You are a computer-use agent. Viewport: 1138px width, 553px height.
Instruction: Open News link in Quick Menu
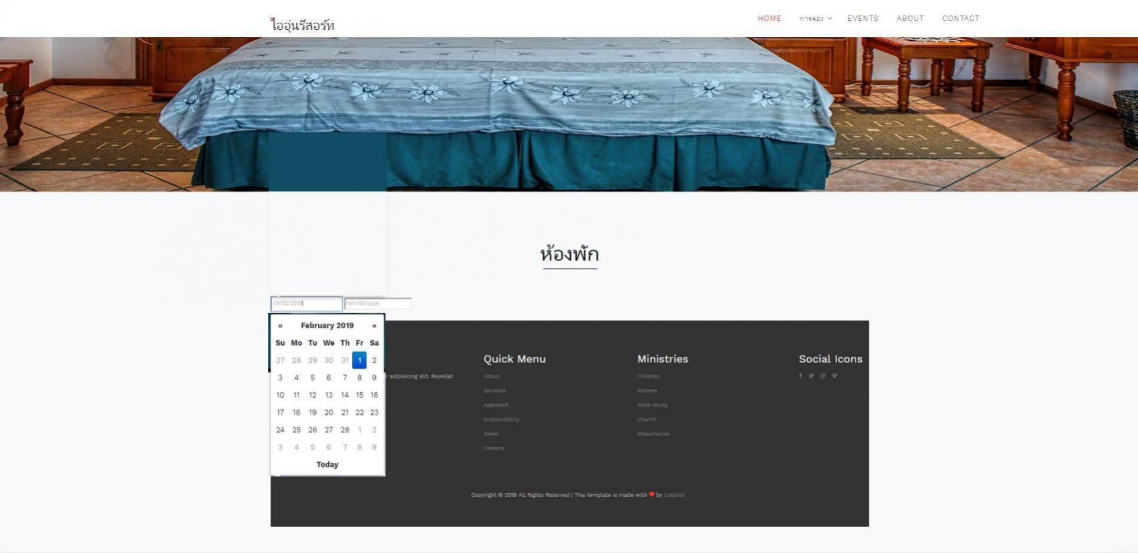[x=491, y=434]
